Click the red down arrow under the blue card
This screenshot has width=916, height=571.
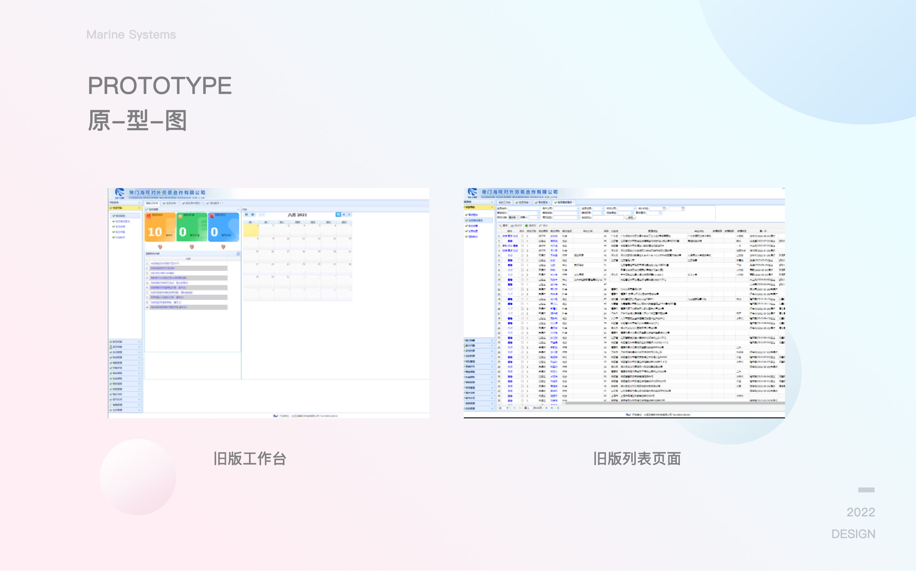(x=223, y=247)
